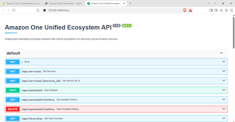
Task: Click the /api/assistant path in POST row
Action: pos(32,90)
